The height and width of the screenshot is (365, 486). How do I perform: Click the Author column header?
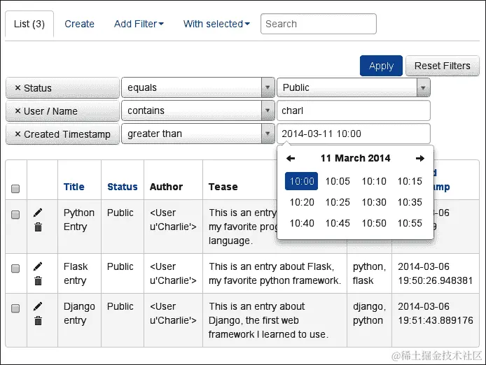[166, 187]
